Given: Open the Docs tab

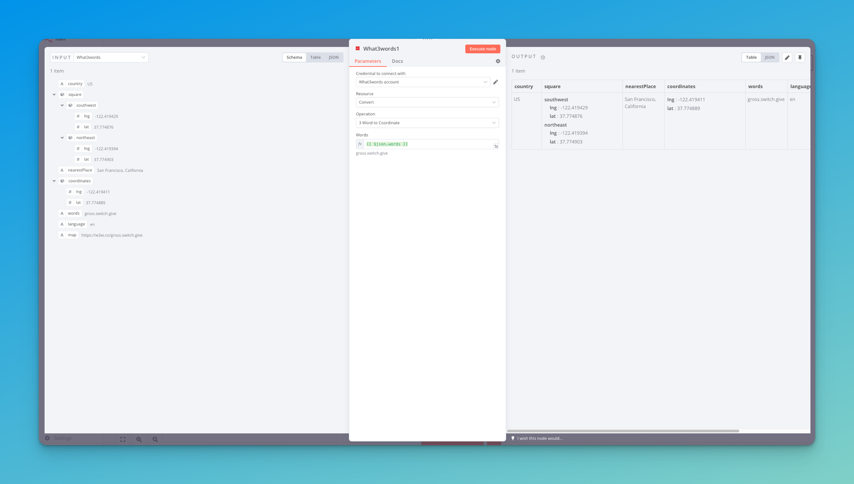Looking at the screenshot, I should pyautogui.click(x=397, y=61).
